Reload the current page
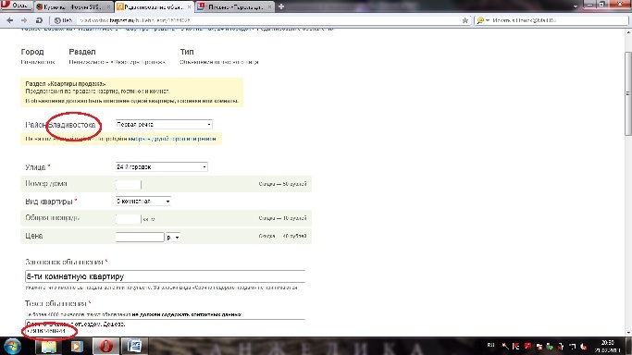The image size is (632, 355). coord(39,20)
